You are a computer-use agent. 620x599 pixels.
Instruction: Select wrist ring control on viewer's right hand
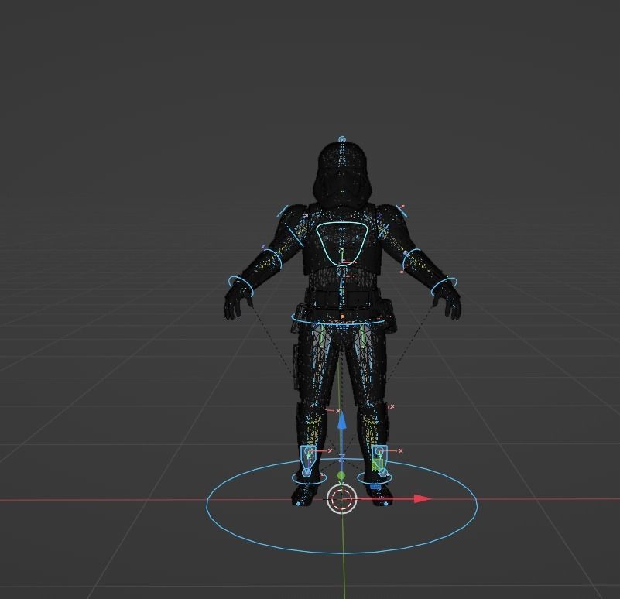click(x=444, y=286)
